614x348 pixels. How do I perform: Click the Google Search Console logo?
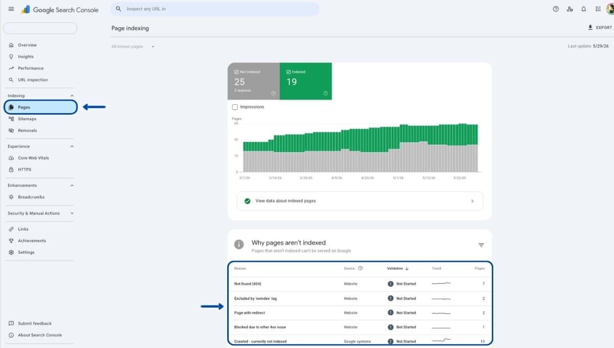click(60, 10)
